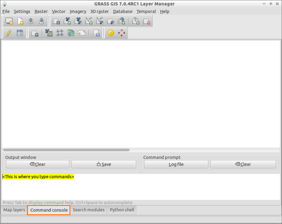
Task: Add web service layer (globe icon)
Action: [121, 21]
